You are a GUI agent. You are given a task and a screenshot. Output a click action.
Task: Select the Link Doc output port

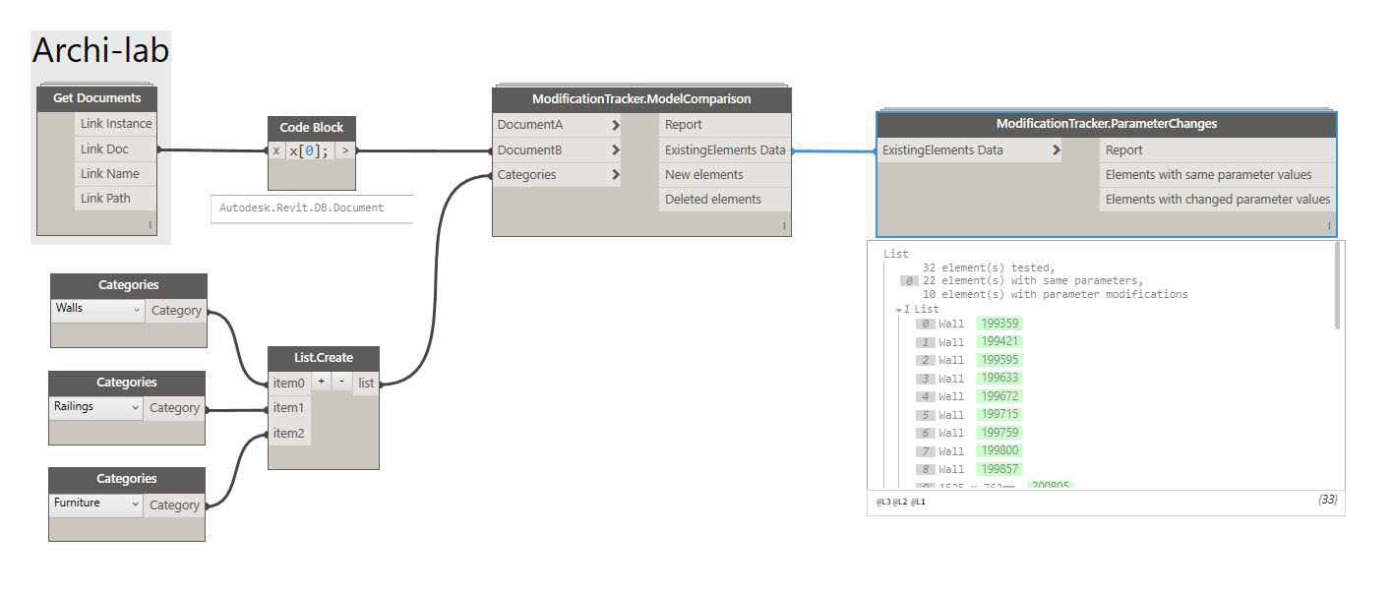point(115,149)
